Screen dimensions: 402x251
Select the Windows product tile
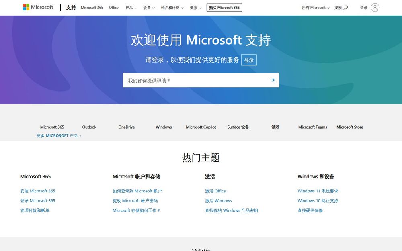click(164, 127)
